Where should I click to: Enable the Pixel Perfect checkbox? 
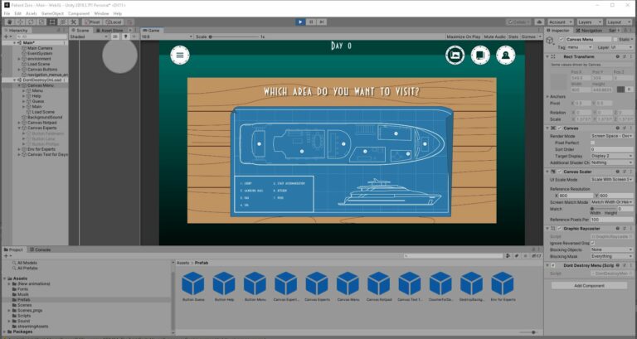point(594,143)
